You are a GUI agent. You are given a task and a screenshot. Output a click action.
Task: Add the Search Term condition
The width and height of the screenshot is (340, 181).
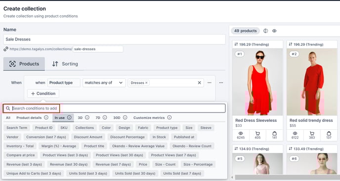click(x=17, y=128)
